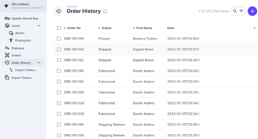
Task: Select the checkbox for ORD-951242
Action: (59, 49)
